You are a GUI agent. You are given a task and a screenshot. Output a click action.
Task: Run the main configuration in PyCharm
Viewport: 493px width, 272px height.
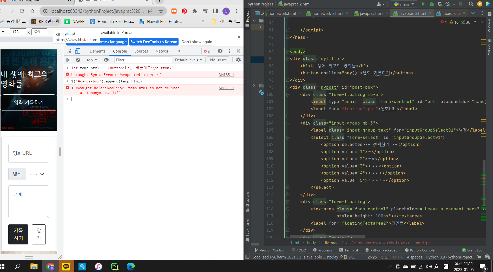coord(423,4)
